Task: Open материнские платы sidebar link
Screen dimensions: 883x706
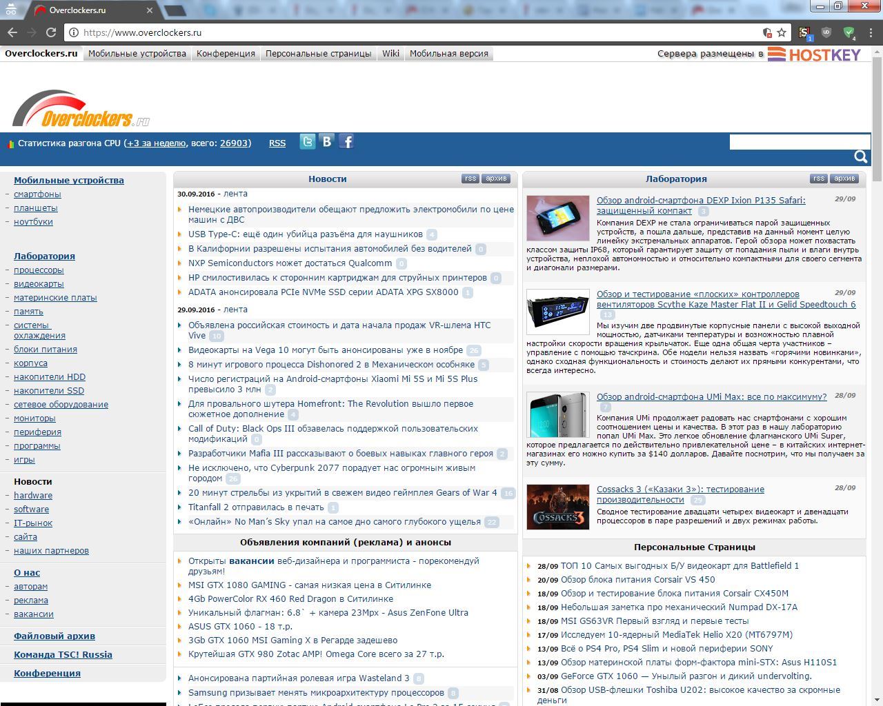Action: click(x=55, y=298)
